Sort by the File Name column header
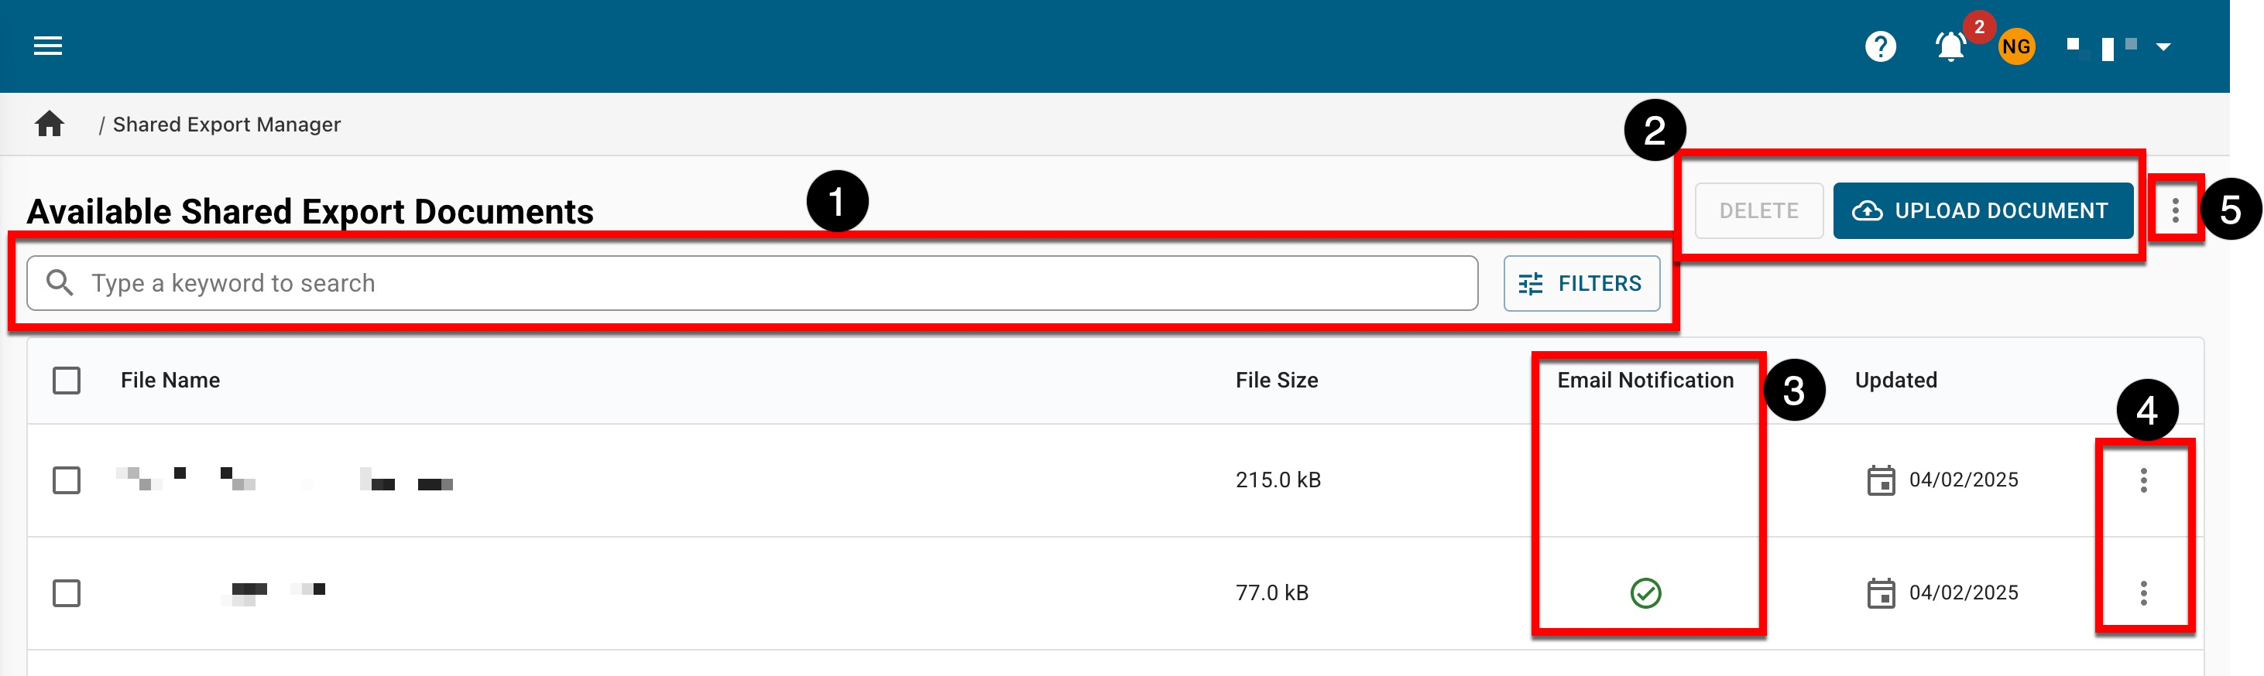Viewport: 2264px width, 676px height. tap(170, 381)
